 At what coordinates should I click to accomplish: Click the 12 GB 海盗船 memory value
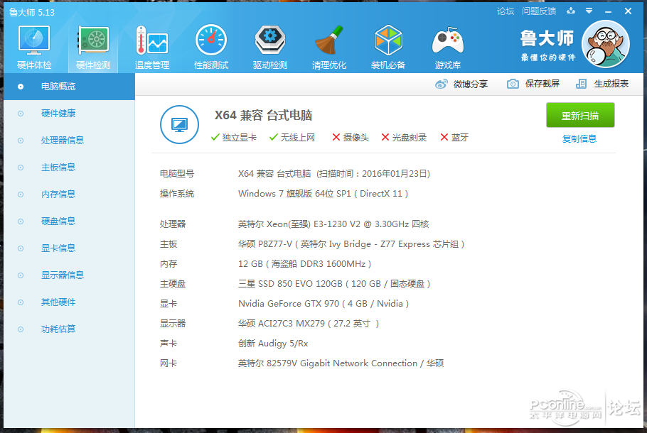point(304,264)
